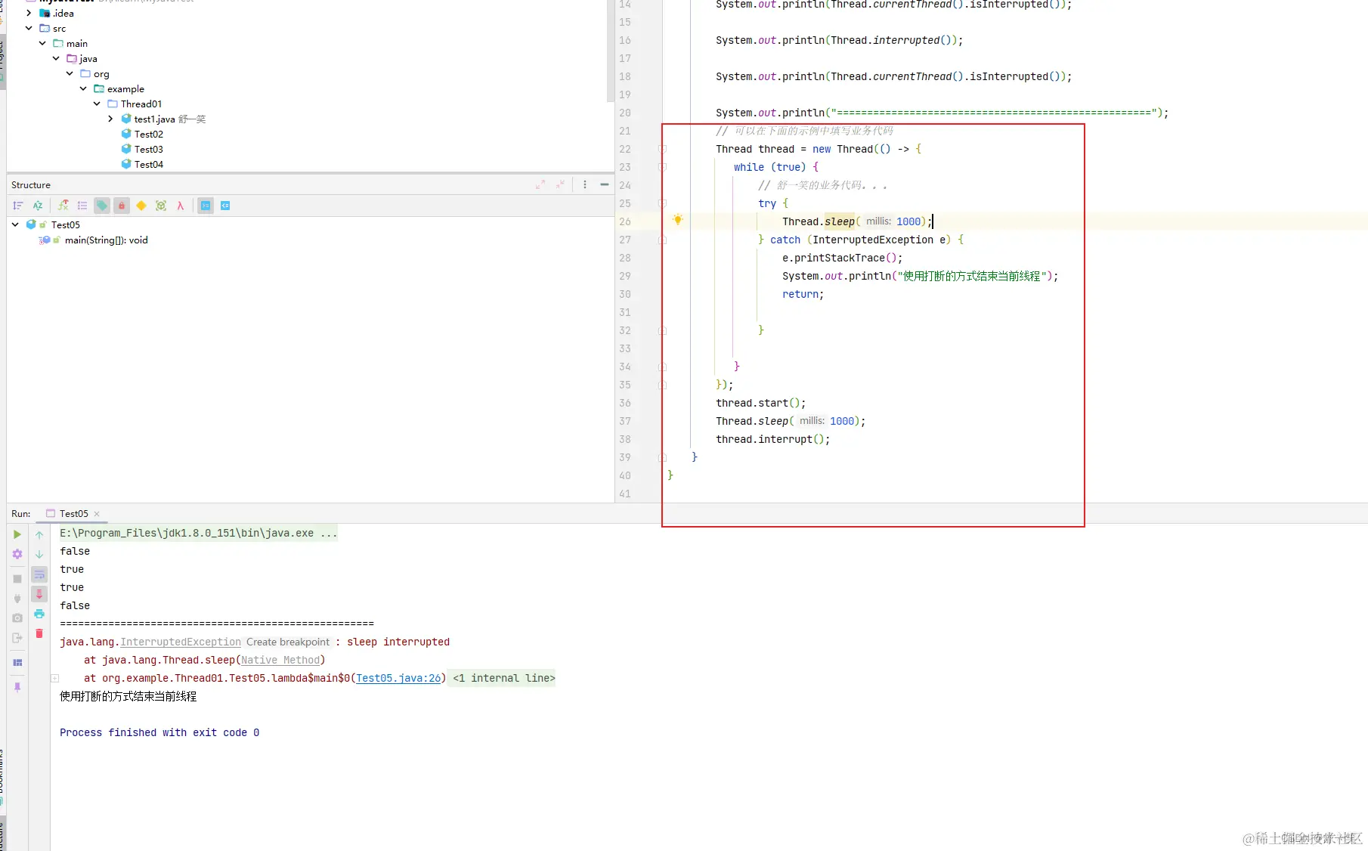Click Sort Alphabetically icon in Structure toolbar
1368x851 pixels.
click(x=38, y=206)
